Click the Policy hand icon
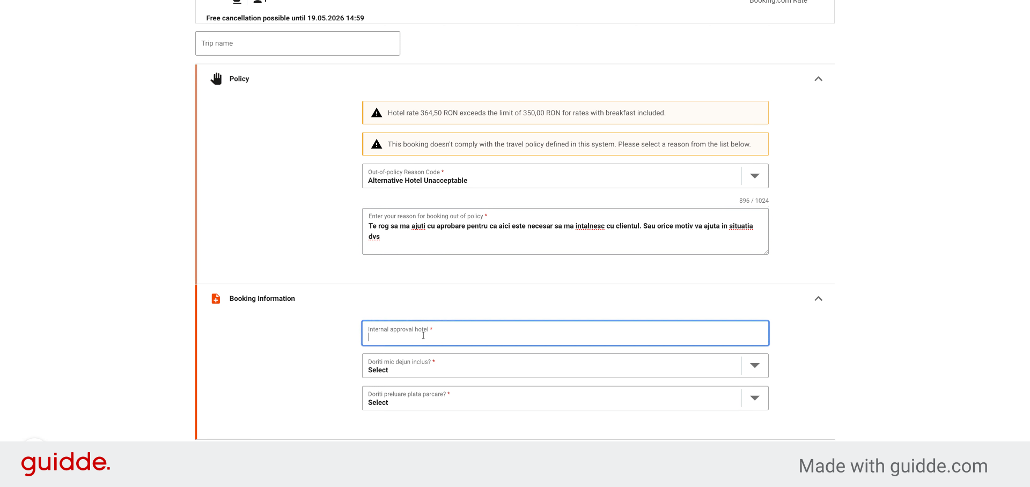Image resolution: width=1030 pixels, height=487 pixels. pos(216,79)
